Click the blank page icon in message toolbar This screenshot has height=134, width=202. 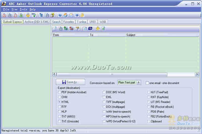pos(55,28)
